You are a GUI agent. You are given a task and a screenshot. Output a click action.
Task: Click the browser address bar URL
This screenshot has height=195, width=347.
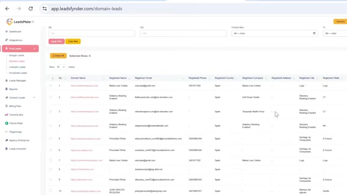[87, 9]
